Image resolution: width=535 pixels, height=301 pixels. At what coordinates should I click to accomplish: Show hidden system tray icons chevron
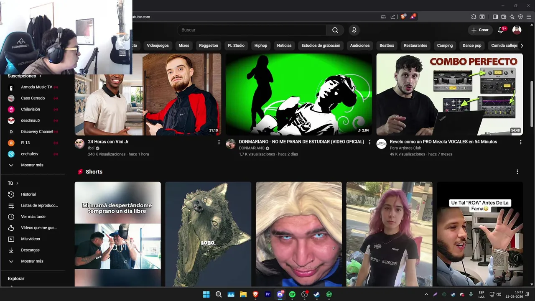(x=426, y=294)
